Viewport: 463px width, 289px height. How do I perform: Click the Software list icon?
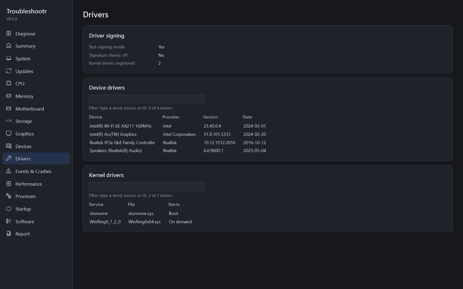pos(9,221)
